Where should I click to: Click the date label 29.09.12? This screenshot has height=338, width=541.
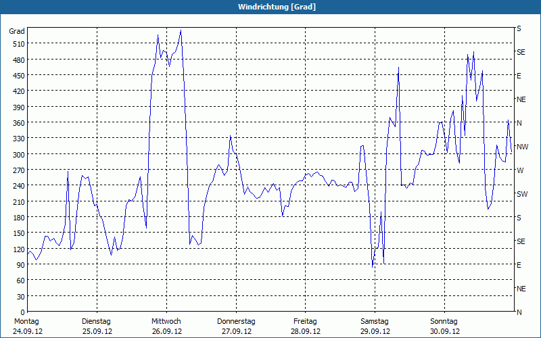(375, 331)
